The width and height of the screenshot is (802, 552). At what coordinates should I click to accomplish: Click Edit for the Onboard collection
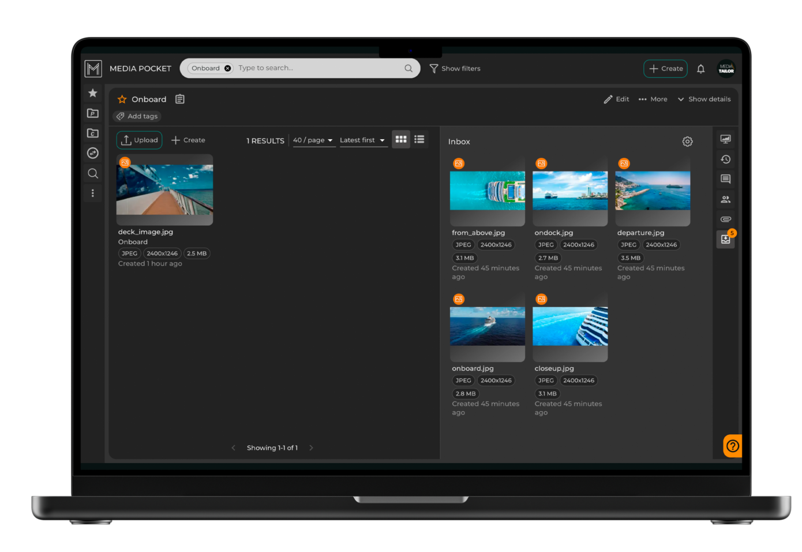616,99
